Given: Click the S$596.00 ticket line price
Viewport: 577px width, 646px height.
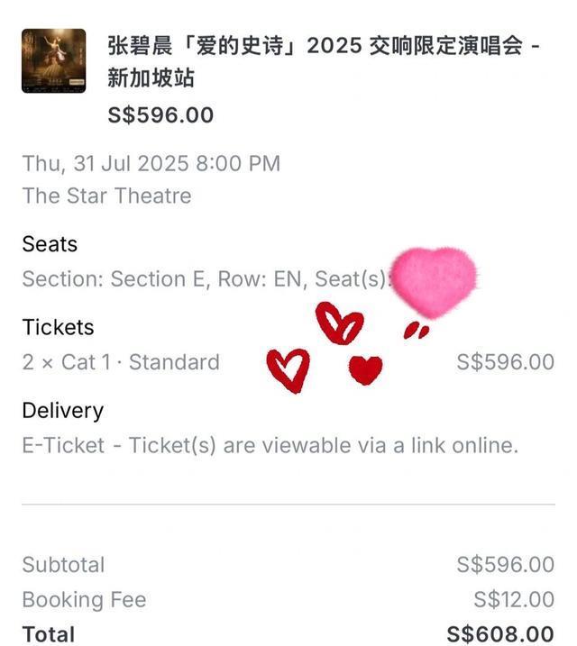Looking at the screenshot, I should pos(505,362).
